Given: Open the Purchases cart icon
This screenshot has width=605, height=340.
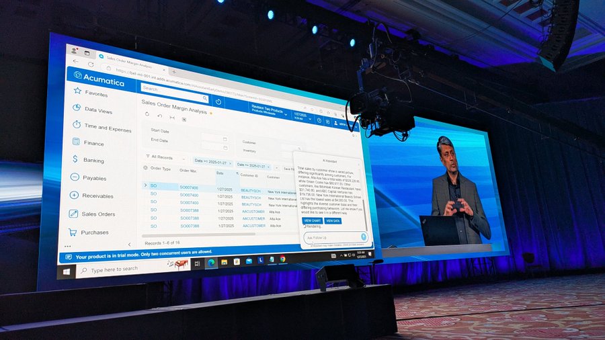Looking at the screenshot, I should (x=72, y=232).
